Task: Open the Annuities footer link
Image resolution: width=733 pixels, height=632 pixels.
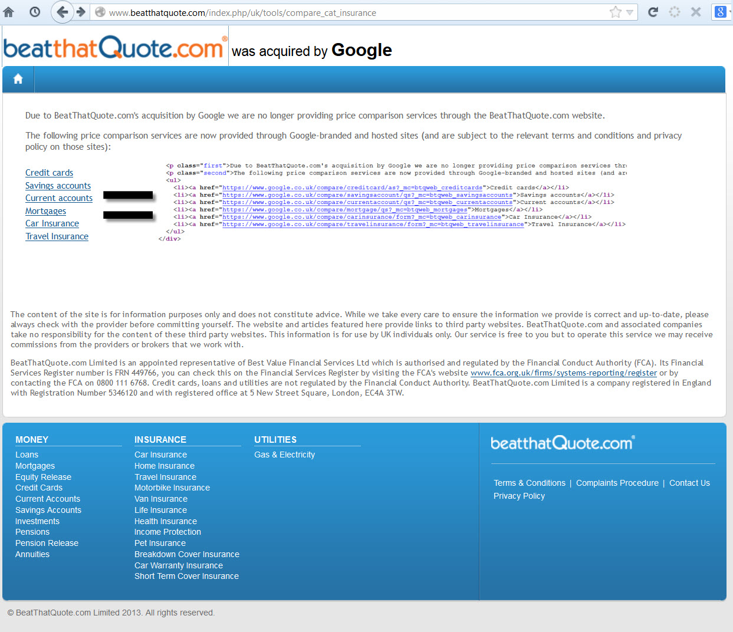Action: 32,554
